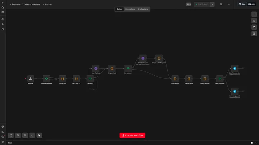Open search from the left sidebar
The image size is (259, 145).
(3, 8)
